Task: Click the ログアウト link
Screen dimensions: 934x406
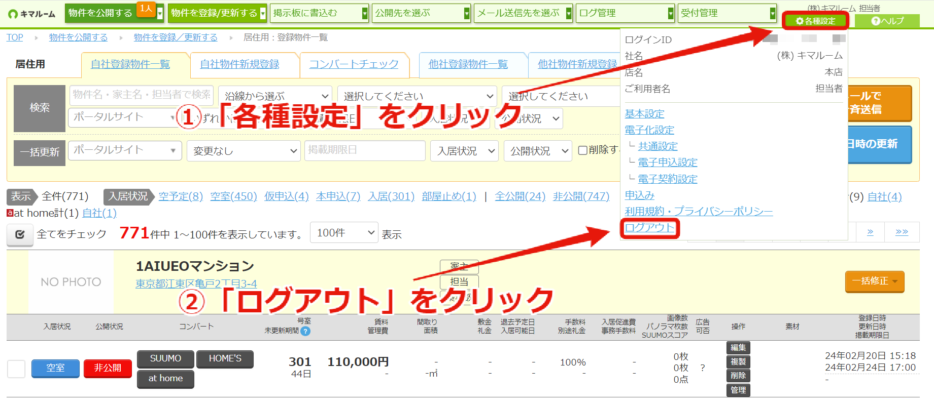Action: tap(650, 228)
